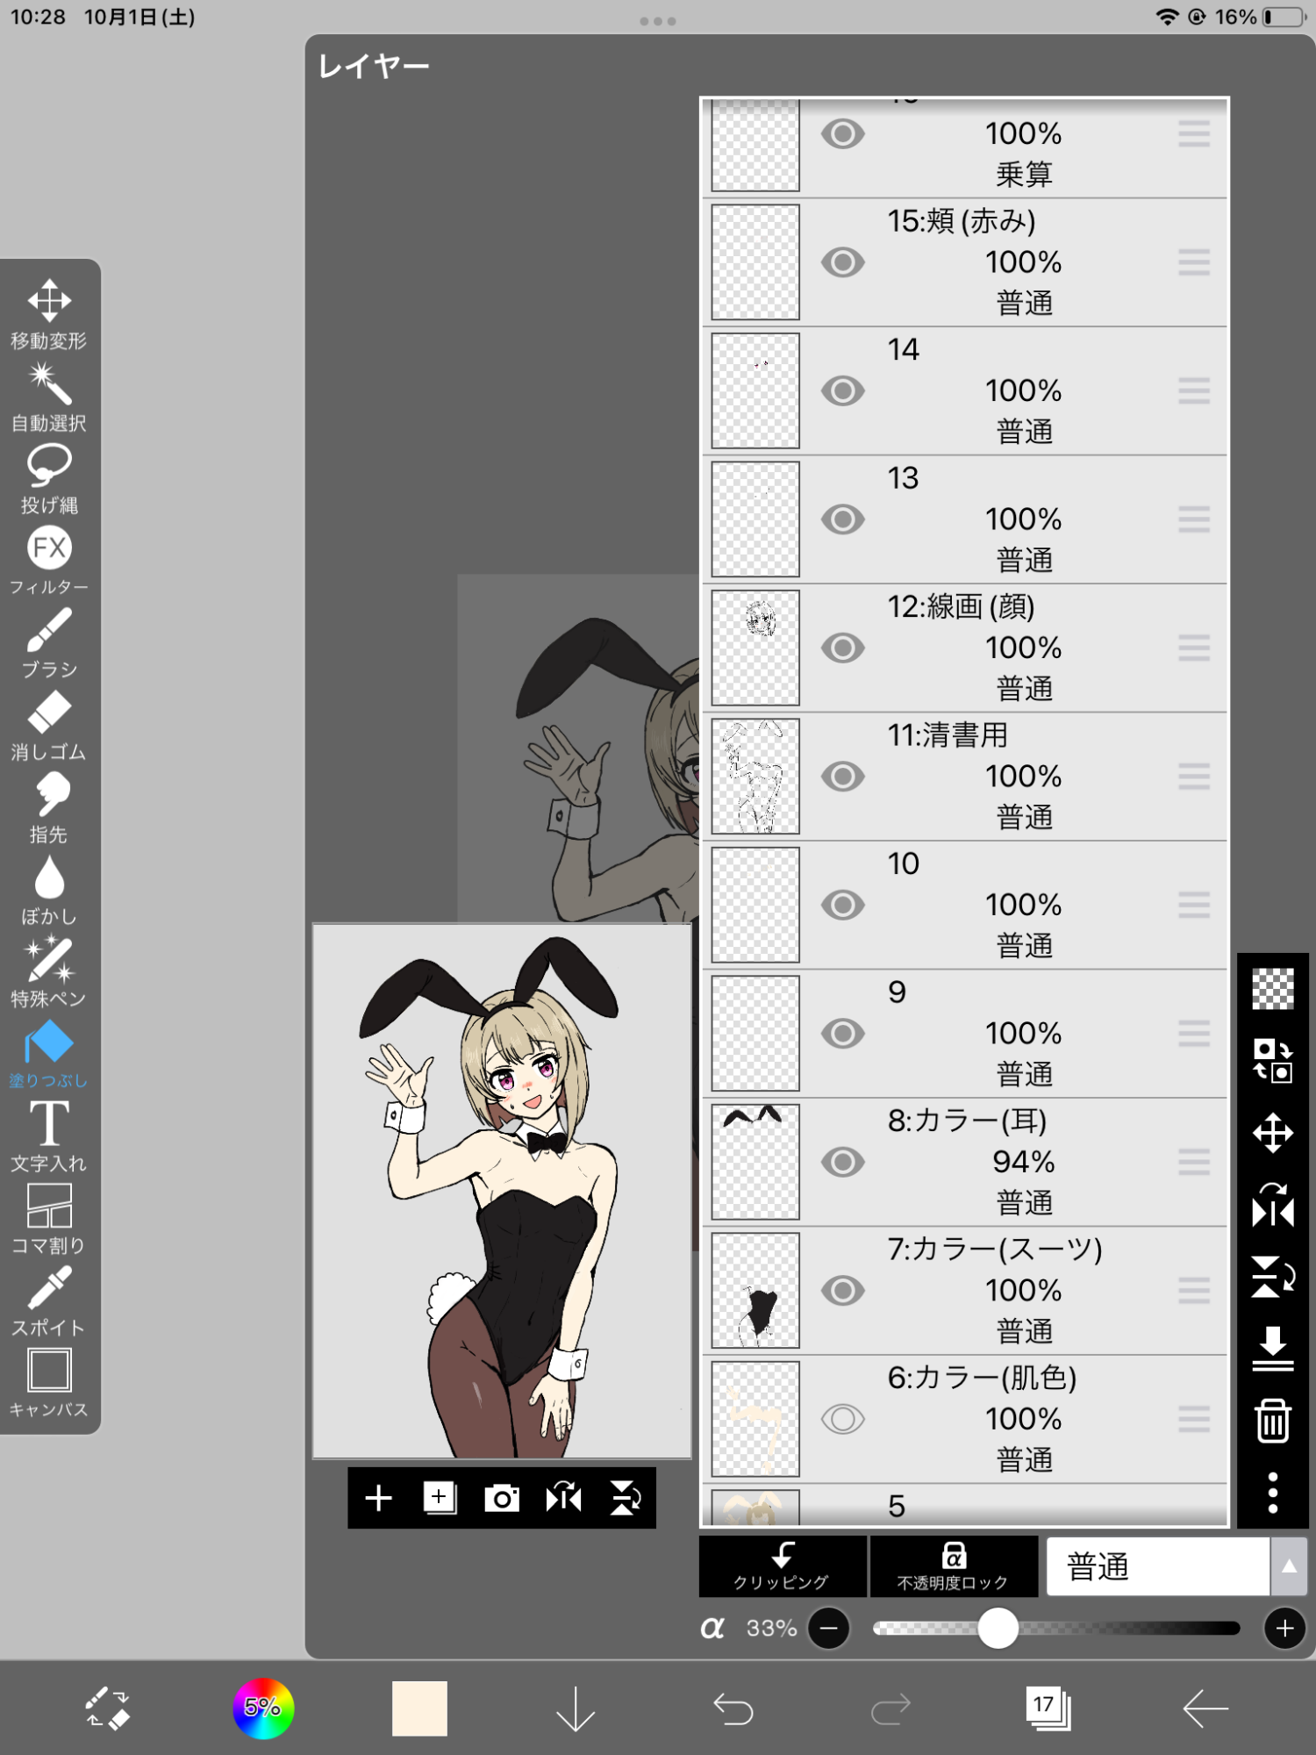The image size is (1316, 1755).
Task: Toggle visibility of 8:カラー(耳) layer
Action: (x=842, y=1162)
